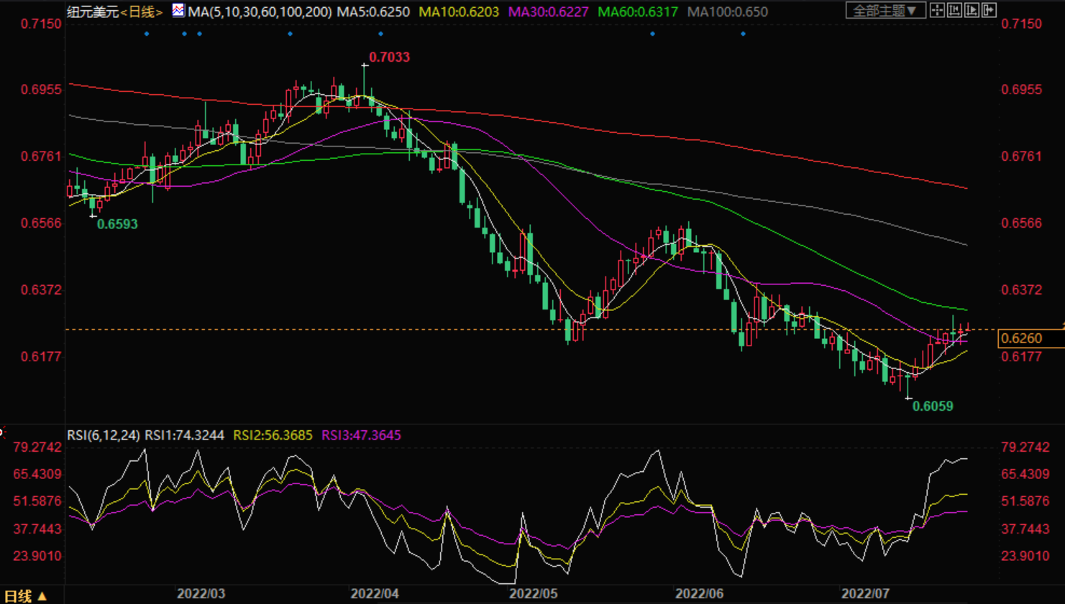Click the jump-to-start chart icon

[x=954, y=11]
